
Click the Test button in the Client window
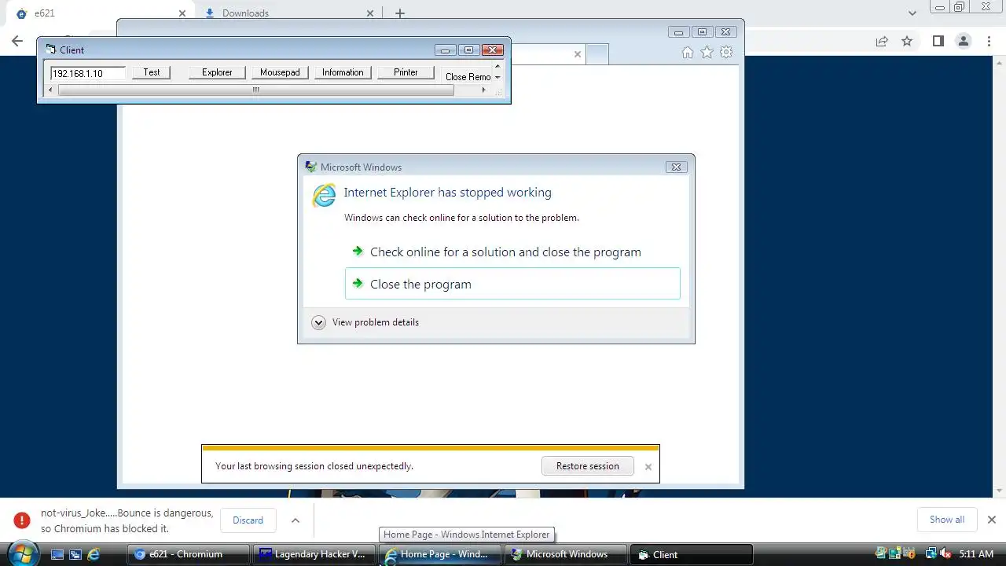[152, 72]
